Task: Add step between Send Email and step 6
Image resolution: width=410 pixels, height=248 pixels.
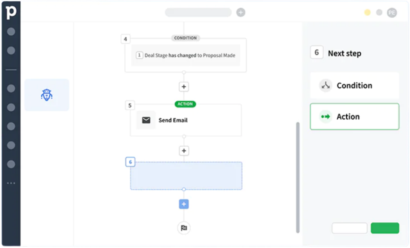Action: pyautogui.click(x=184, y=151)
